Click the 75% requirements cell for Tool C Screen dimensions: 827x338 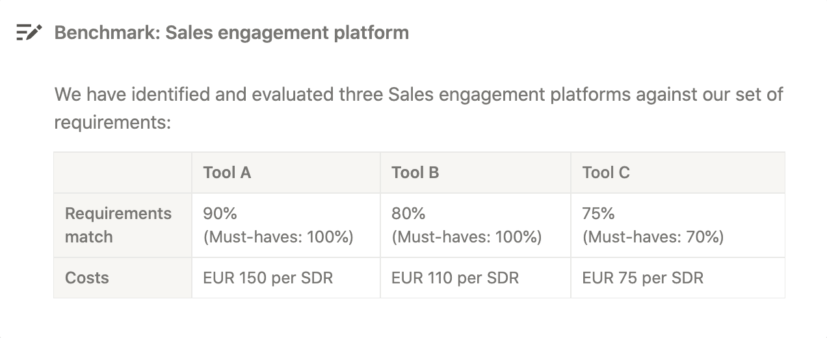pyautogui.click(x=599, y=214)
